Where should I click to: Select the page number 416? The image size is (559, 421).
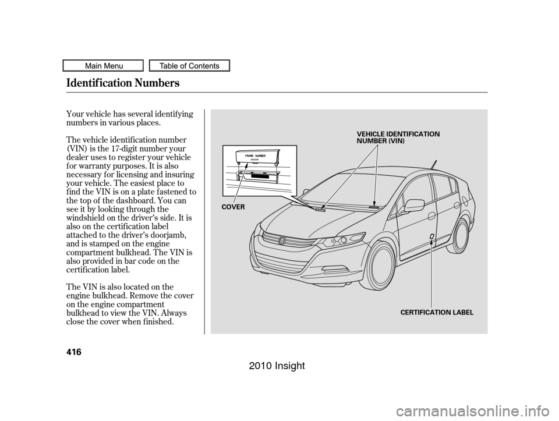(x=74, y=352)
